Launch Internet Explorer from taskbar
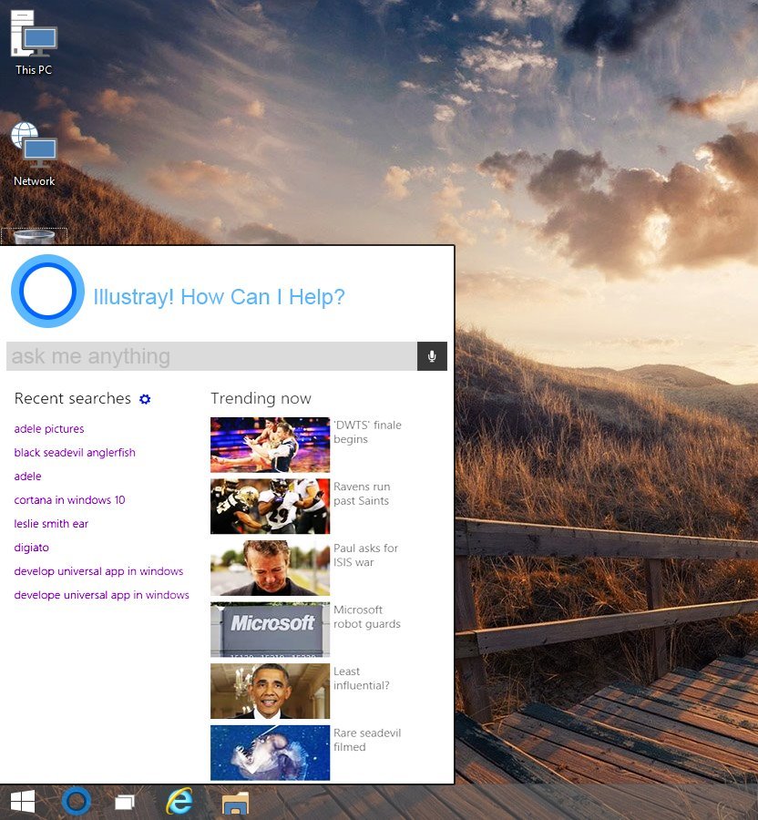Screen dimensions: 758x820 (x=179, y=801)
